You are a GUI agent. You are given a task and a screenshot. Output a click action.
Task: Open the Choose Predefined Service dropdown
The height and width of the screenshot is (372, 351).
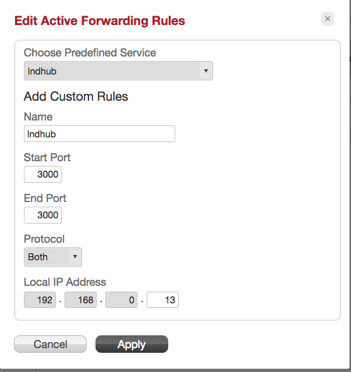coord(118,72)
